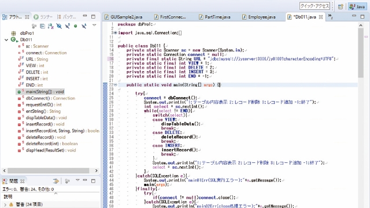Click the Outline horizontal scrollbar thumb

click(49, 170)
